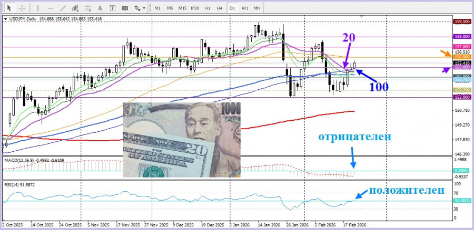Image resolution: width=474 pixels, height=230 pixels.
Task: Toggle the D1 daily timeframe
Action: click(x=232, y=8)
